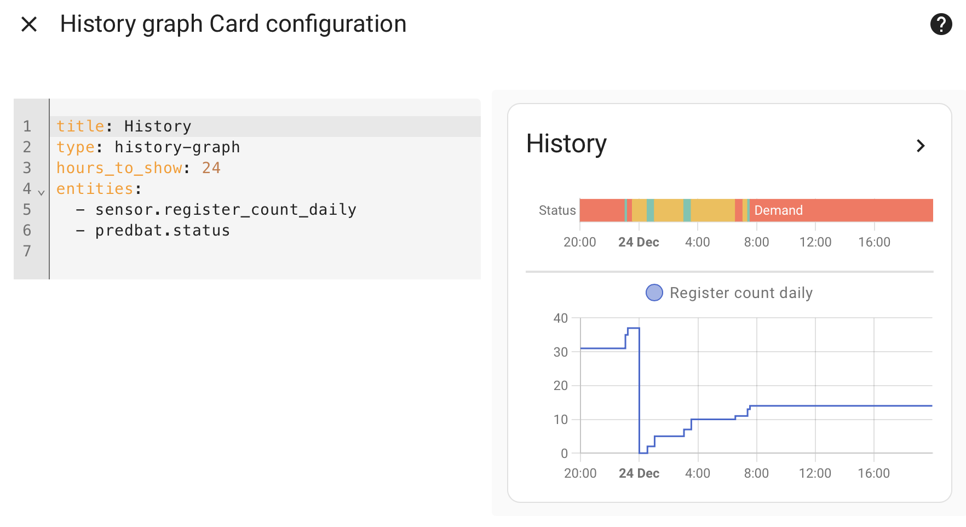Inspect the graph peak near 24 Dec
This screenshot has height=527, width=966.
634,328
